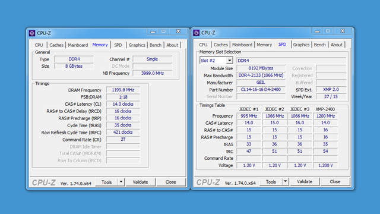The image size is (380, 214).
Task: Click XMP-2400 frequency 1200 MHz cell
Action: click(x=325, y=116)
